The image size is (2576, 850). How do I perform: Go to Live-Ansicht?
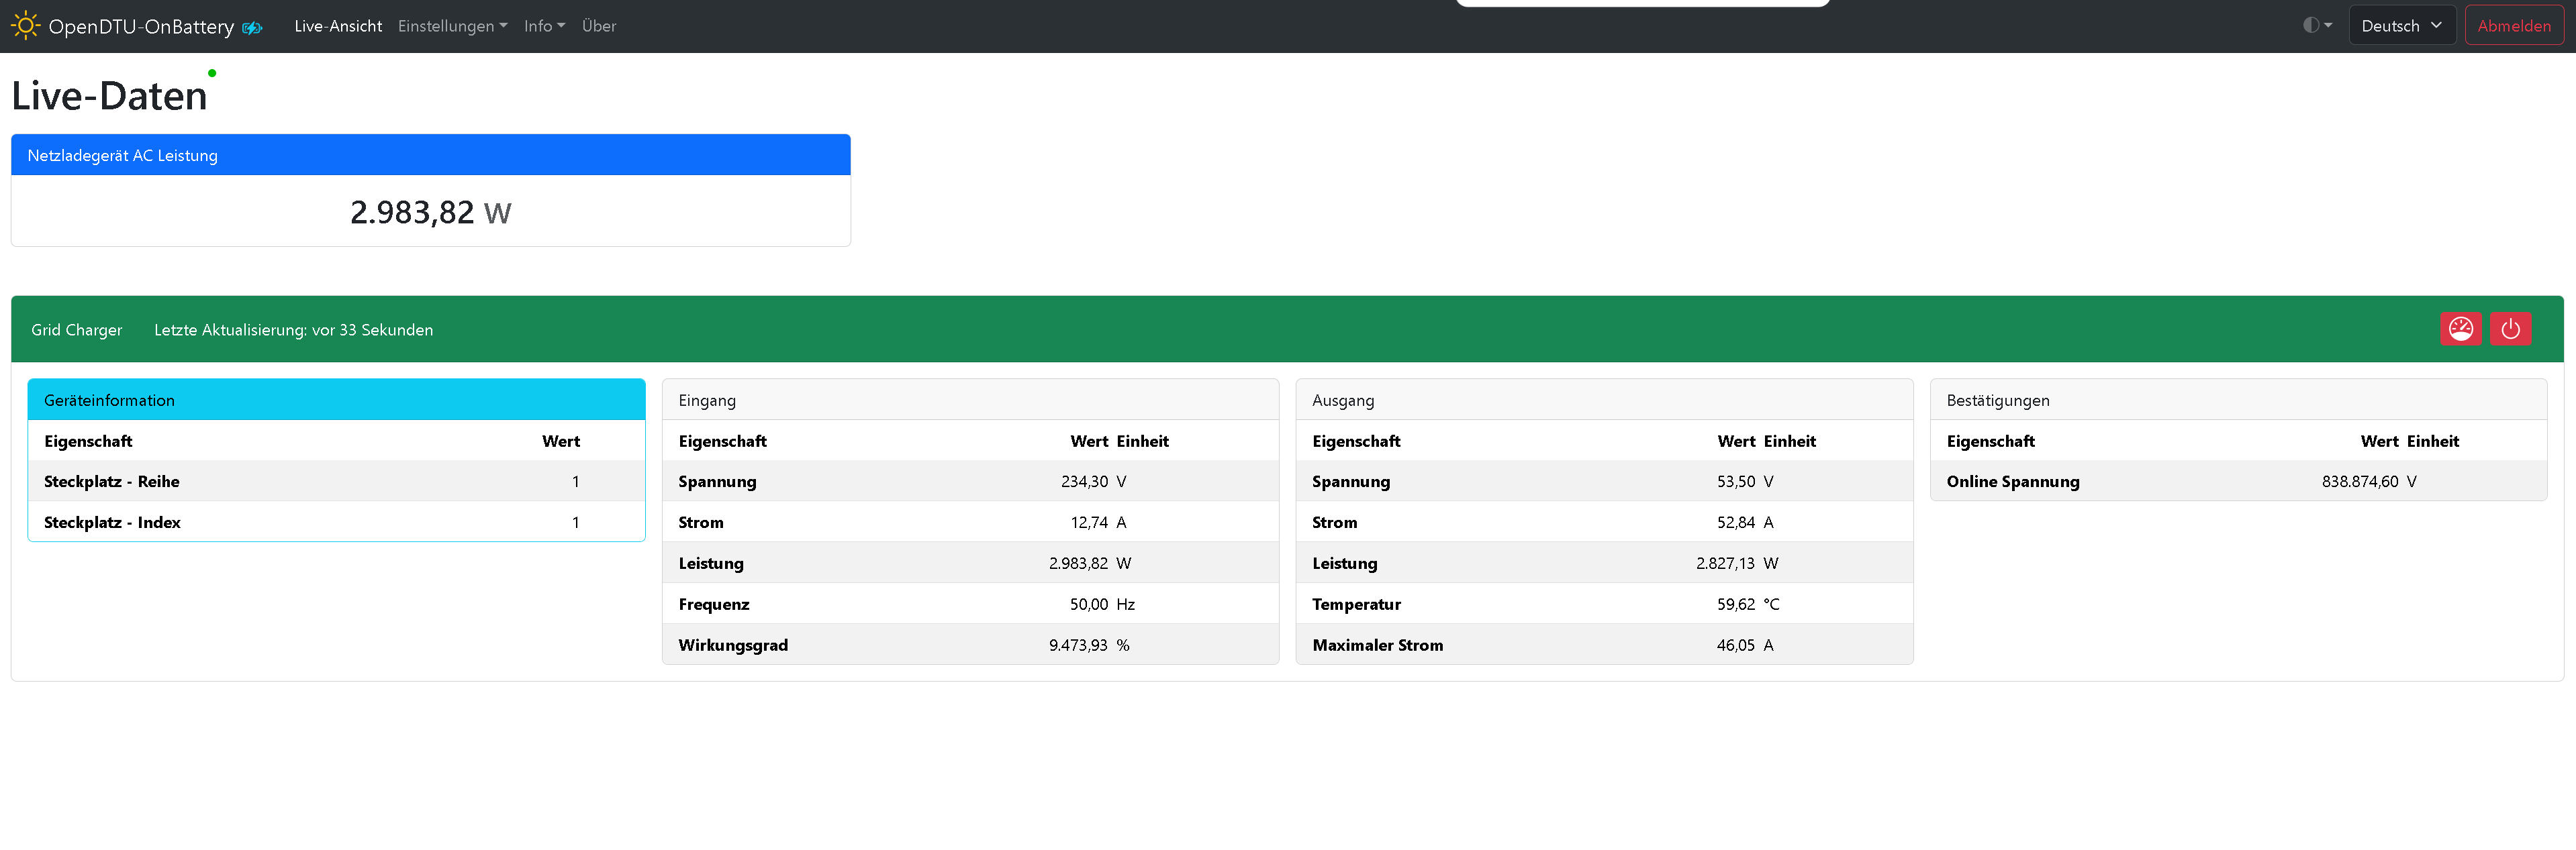point(338,26)
